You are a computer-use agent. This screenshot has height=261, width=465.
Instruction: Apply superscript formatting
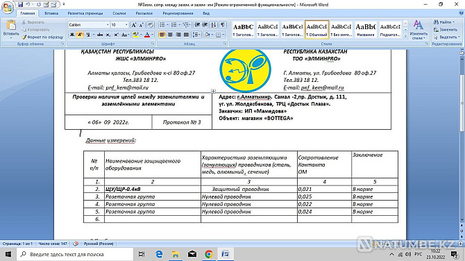click(117, 35)
